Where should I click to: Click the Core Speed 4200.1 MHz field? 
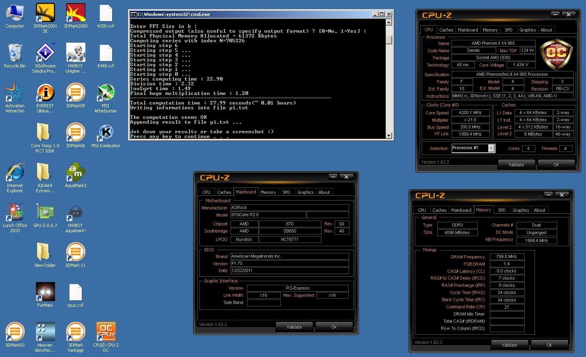pyautogui.click(x=470, y=112)
